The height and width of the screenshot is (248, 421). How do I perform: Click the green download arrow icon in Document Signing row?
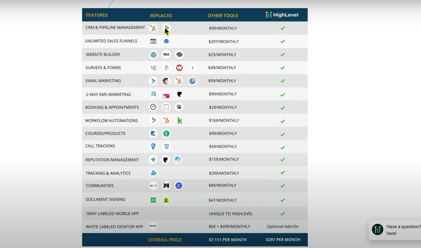[x=166, y=200]
